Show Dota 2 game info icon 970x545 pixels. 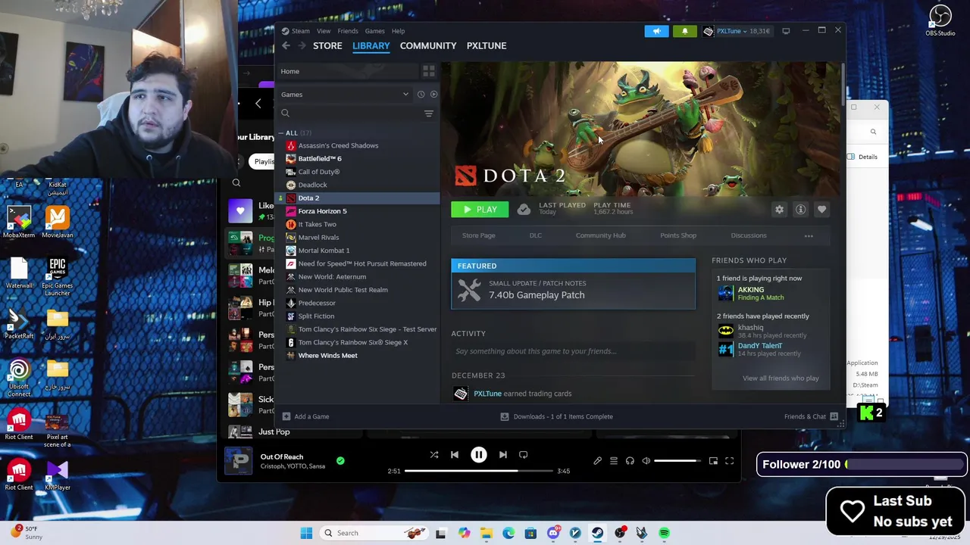click(x=800, y=210)
